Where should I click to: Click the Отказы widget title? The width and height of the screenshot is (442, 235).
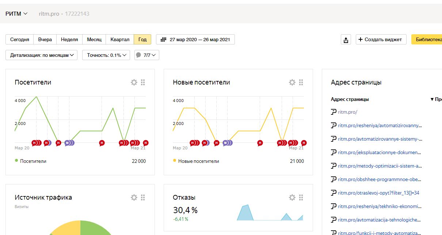[184, 197]
